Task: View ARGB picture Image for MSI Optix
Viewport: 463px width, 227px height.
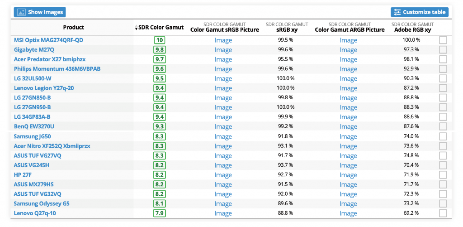Action: tap(348, 40)
